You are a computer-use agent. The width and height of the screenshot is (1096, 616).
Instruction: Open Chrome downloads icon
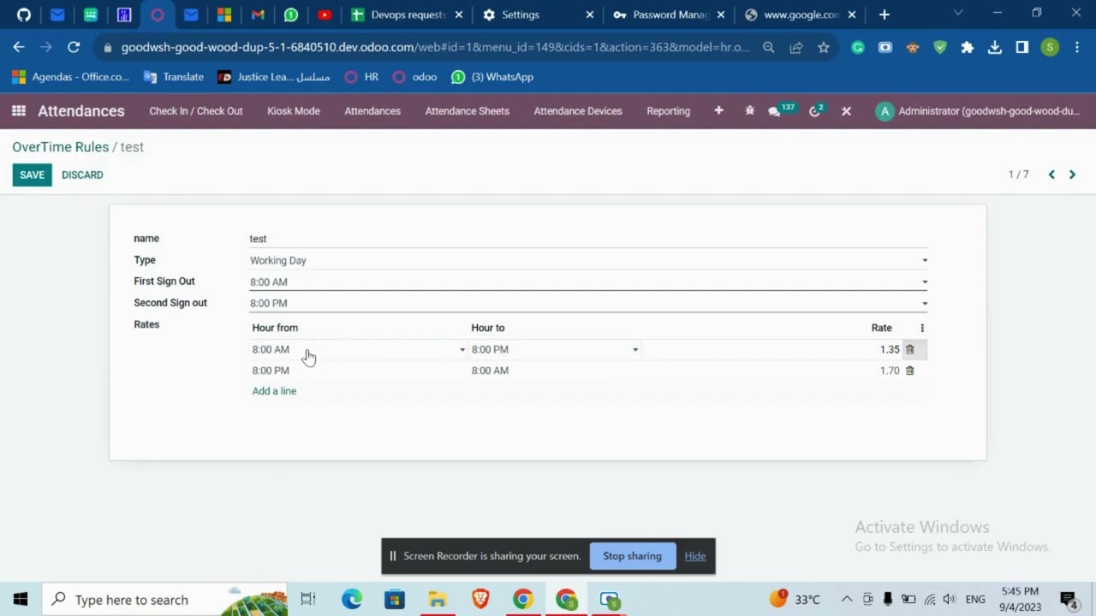coord(995,48)
